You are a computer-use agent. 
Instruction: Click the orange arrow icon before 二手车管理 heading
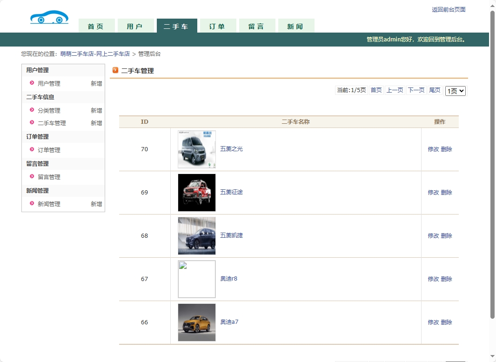tap(115, 70)
